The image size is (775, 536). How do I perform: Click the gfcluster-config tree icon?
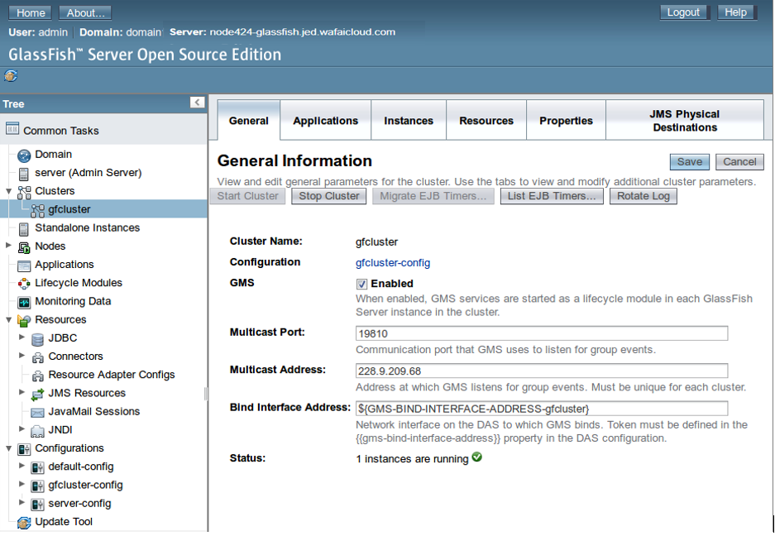pyautogui.click(x=37, y=486)
